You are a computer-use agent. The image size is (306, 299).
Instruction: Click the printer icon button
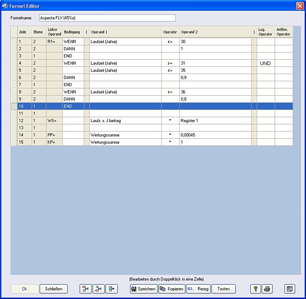click(x=267, y=289)
